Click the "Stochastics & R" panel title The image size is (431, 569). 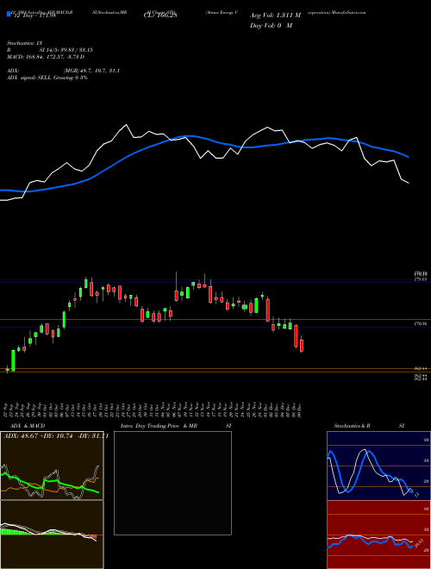point(352,426)
